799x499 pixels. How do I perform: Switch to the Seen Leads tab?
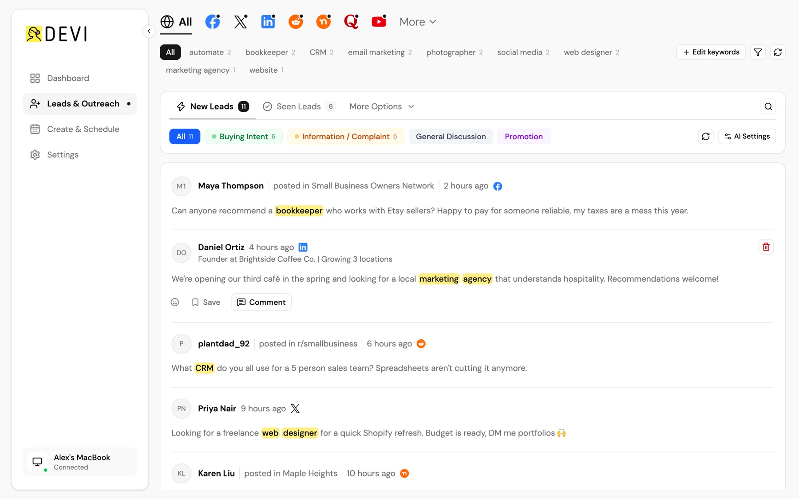point(299,106)
